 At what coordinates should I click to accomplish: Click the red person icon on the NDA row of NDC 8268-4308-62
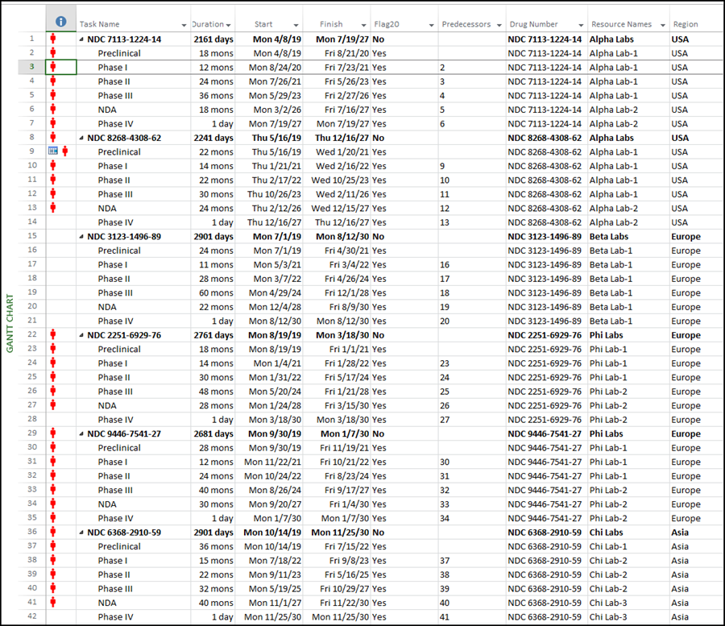pos(53,208)
